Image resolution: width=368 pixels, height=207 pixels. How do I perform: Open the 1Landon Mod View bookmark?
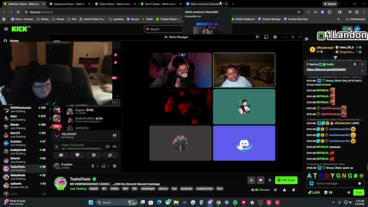[296, 19]
